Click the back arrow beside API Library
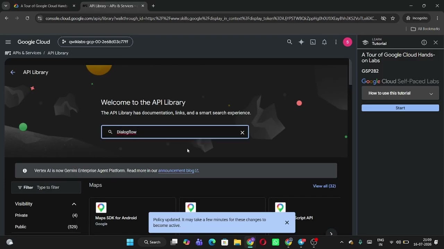The height and width of the screenshot is (249, 444). tap(13, 72)
